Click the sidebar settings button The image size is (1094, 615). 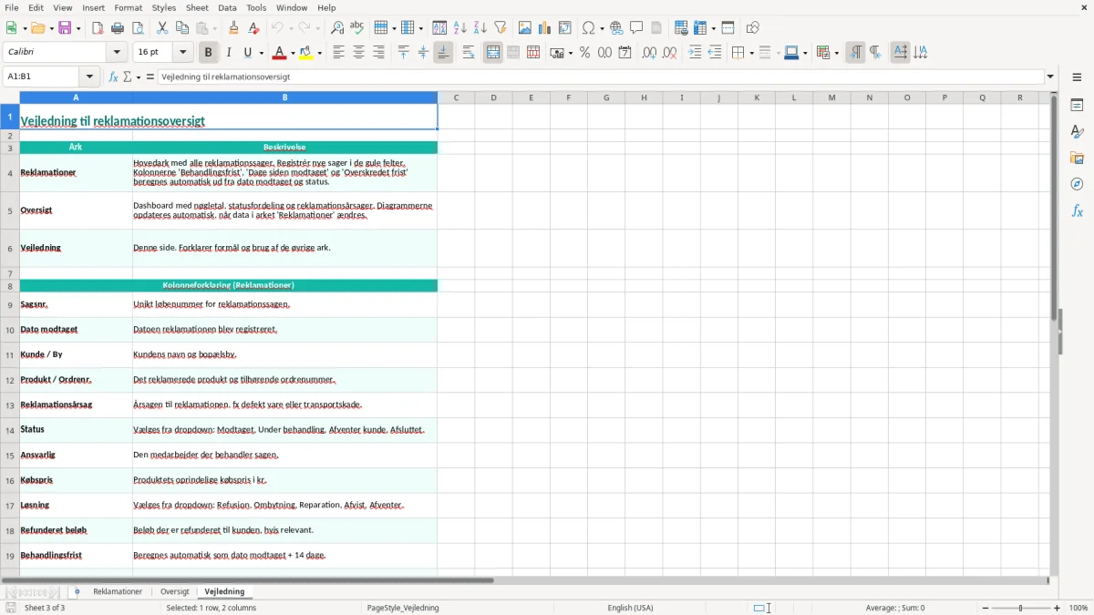[x=1077, y=77]
